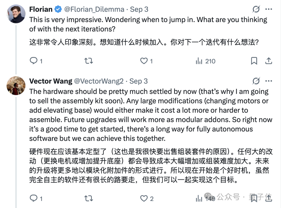The height and width of the screenshot is (208, 281).
Task: Like Vector Wang's tweet
Action: click(144, 199)
